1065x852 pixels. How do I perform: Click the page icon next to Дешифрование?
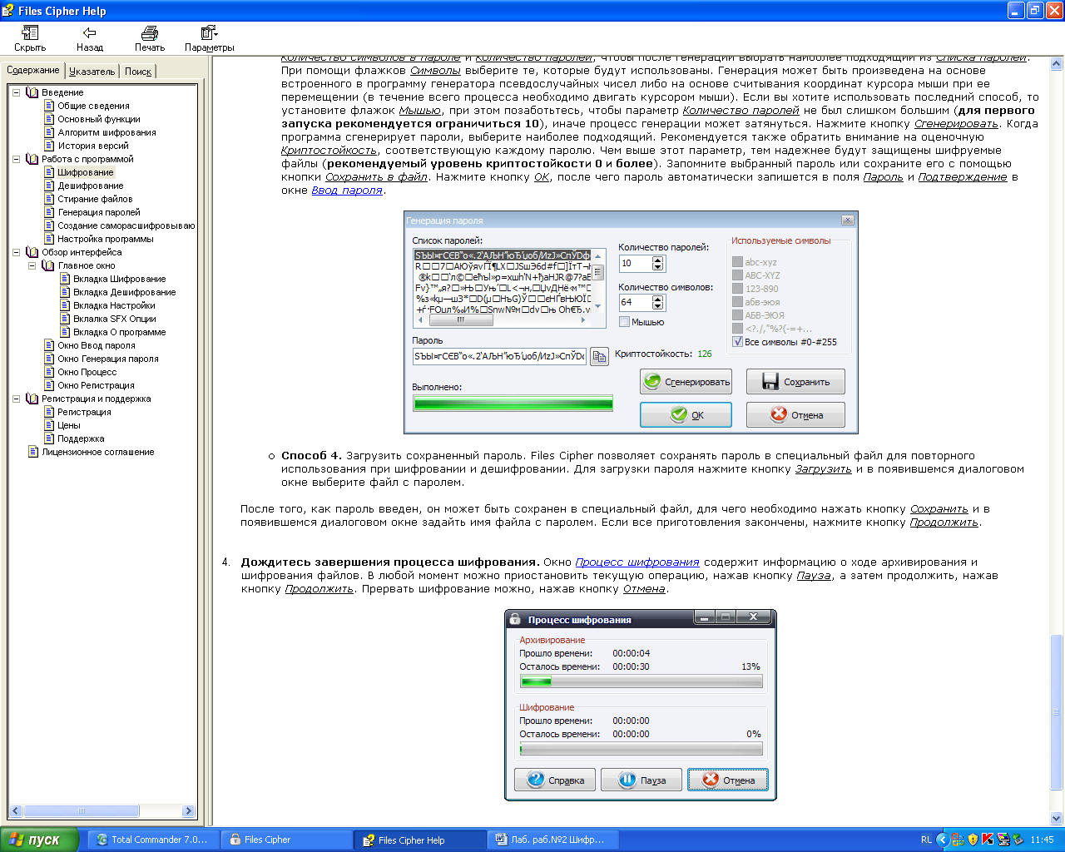(x=49, y=186)
